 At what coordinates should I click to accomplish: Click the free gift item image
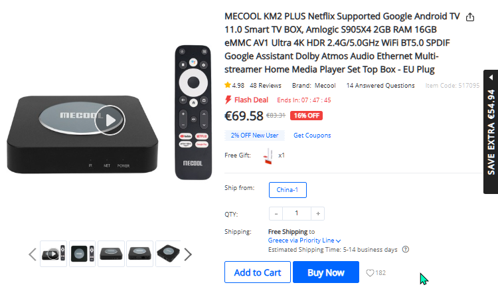click(x=268, y=155)
